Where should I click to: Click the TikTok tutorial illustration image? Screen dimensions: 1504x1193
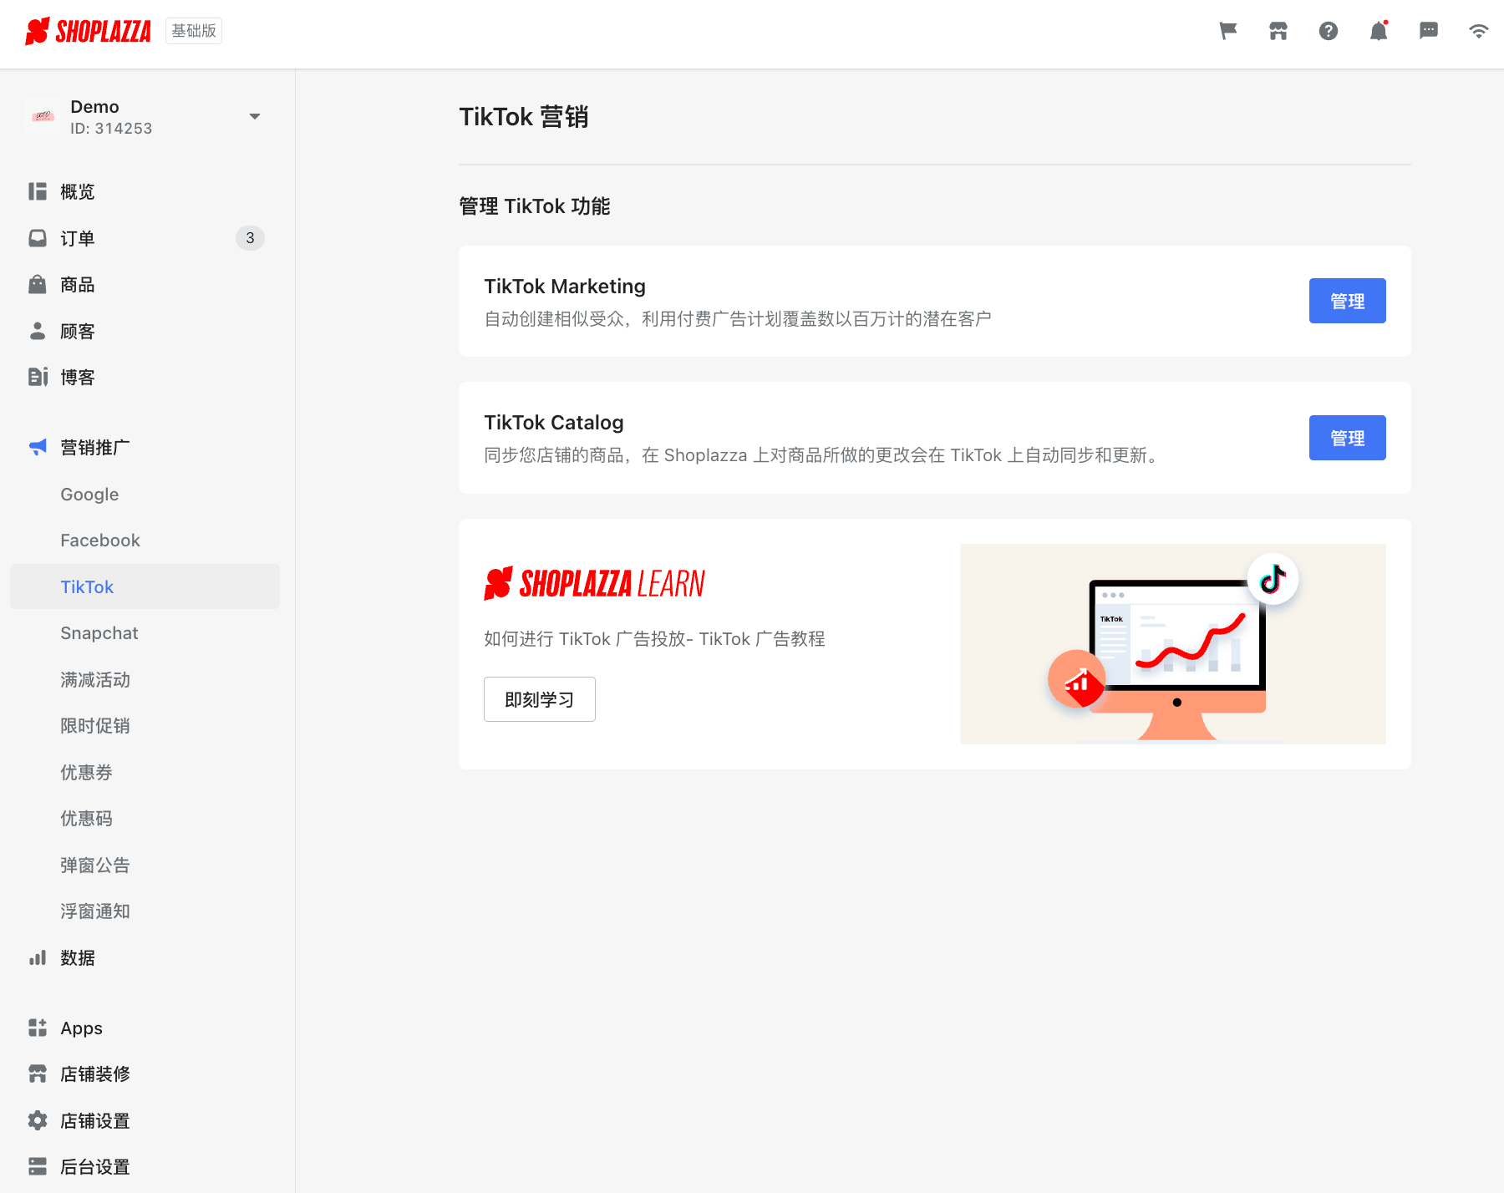1173,644
